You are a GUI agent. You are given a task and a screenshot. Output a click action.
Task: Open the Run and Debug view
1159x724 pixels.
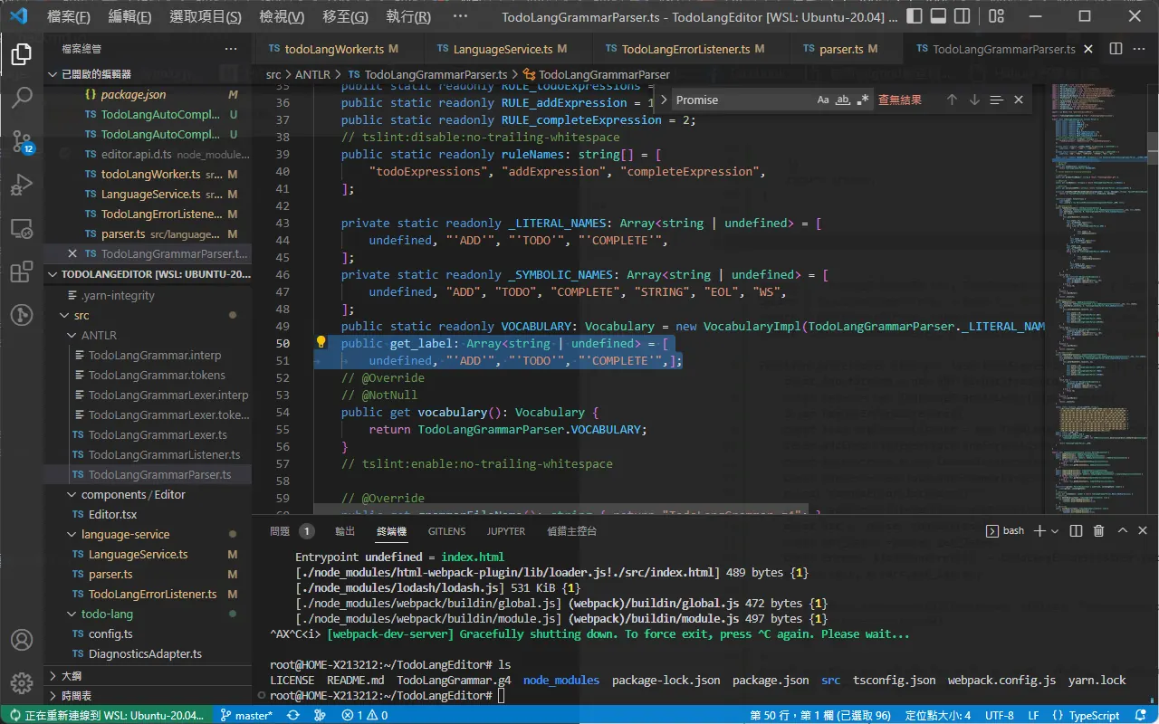pyautogui.click(x=22, y=185)
